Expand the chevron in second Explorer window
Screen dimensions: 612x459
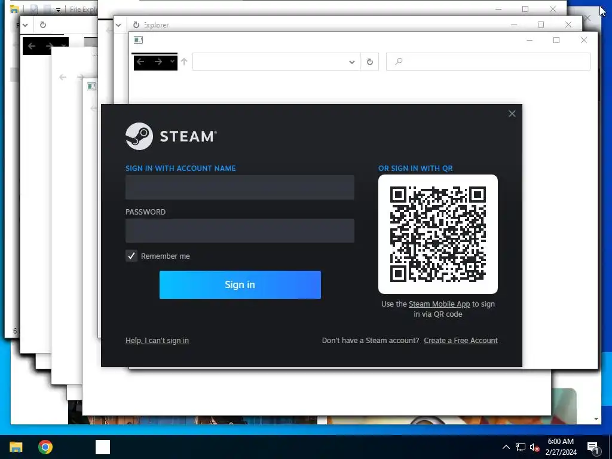click(118, 25)
